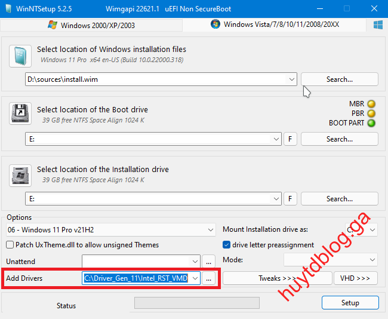Switch to Windows 2000/XP/2003 tab
388x319 pixels.
91,25
